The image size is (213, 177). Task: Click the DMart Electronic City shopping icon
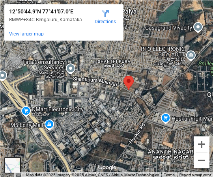[x=26, y=112]
